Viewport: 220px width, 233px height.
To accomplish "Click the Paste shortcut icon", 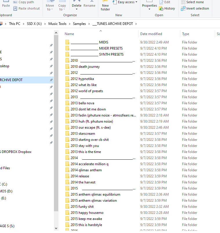I will (x=15, y=8).
